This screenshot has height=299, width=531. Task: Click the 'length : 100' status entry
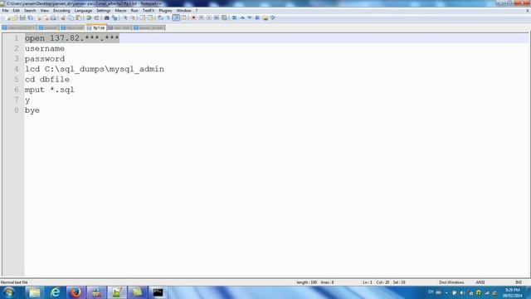pyautogui.click(x=306, y=282)
